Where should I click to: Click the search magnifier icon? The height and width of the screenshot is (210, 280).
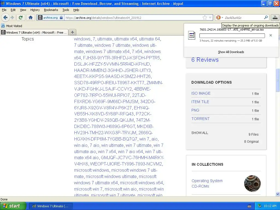(266, 17)
